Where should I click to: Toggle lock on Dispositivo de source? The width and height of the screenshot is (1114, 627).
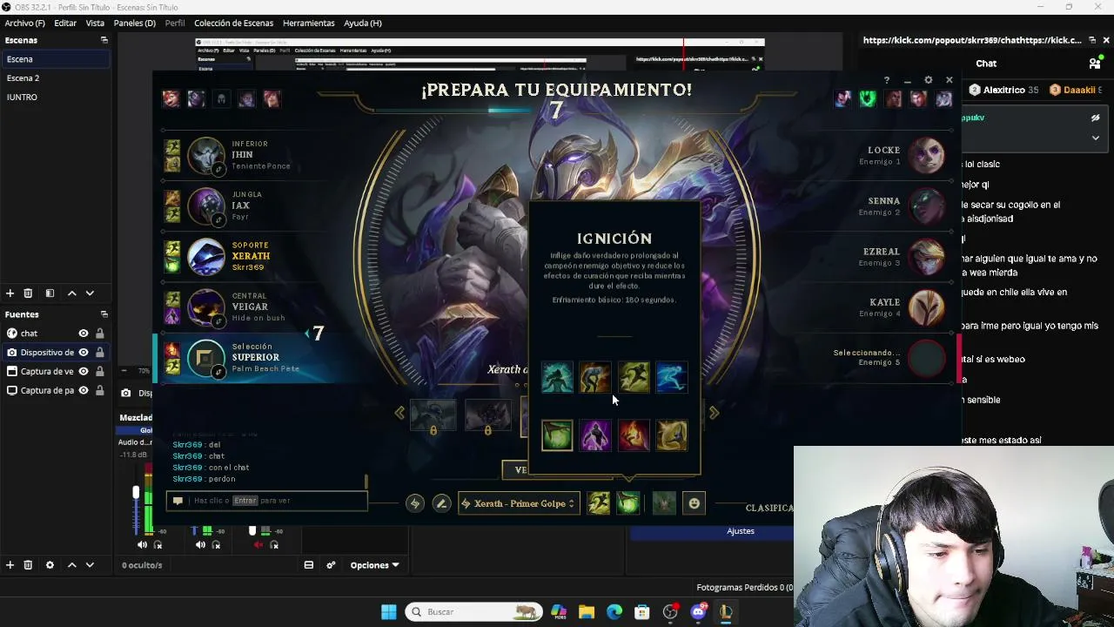pyautogui.click(x=100, y=353)
